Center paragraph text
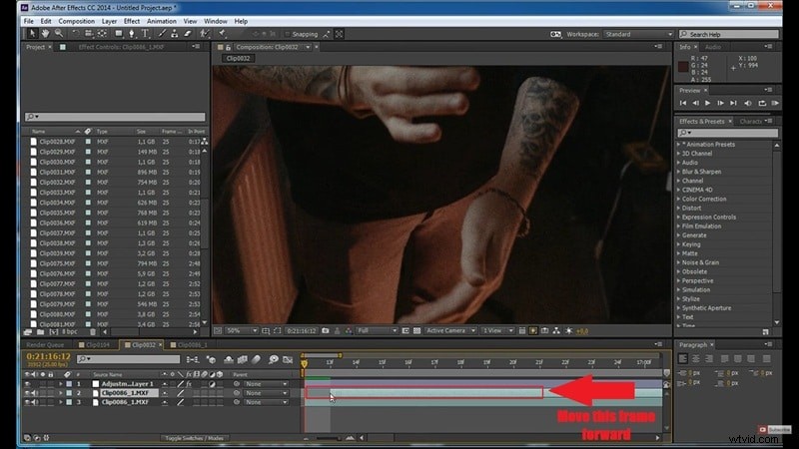This screenshot has width=799, height=449. tap(695, 359)
